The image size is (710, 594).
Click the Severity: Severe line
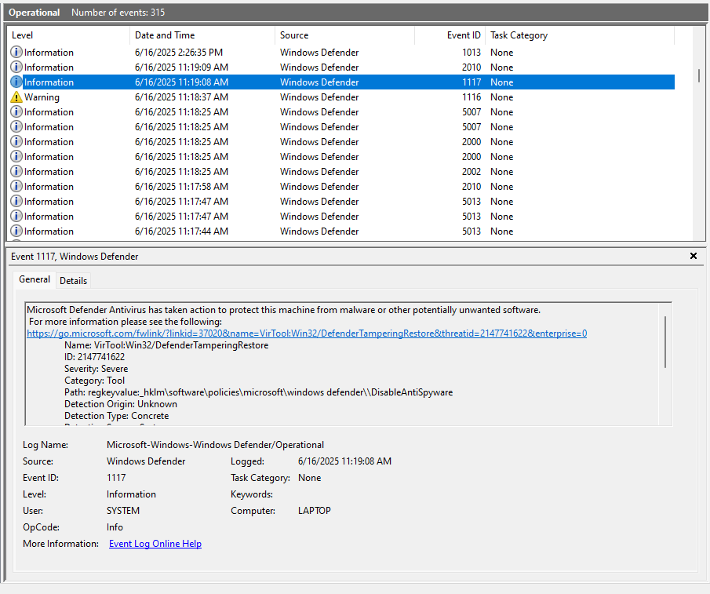coord(96,369)
